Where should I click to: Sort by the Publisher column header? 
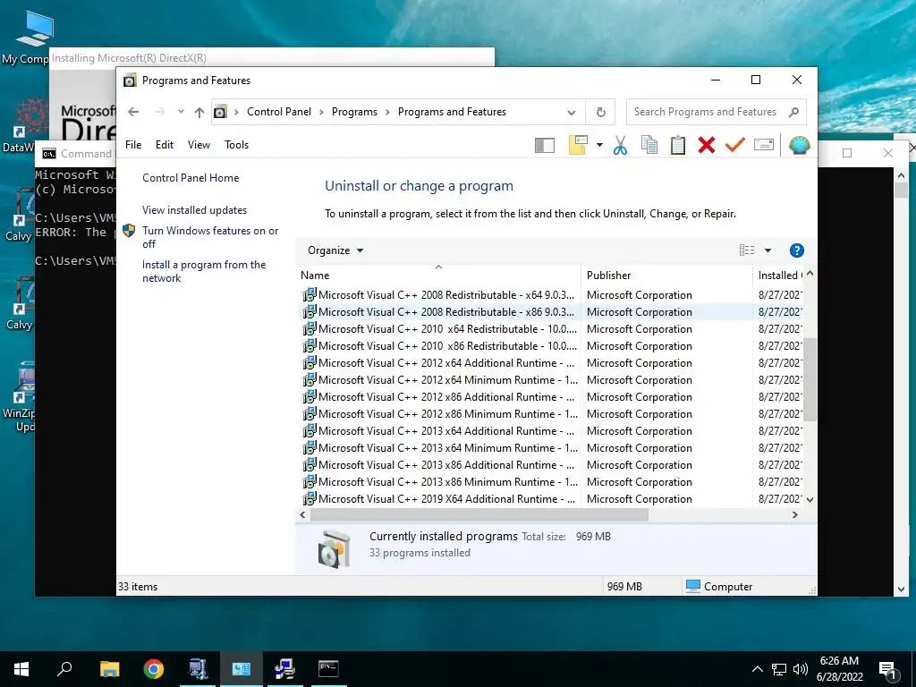[x=667, y=276]
